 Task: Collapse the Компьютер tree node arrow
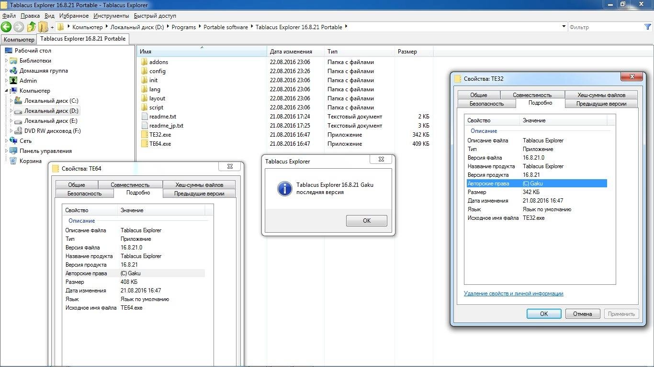click(7, 91)
